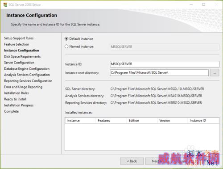Sort by Edition column header
The width and height of the screenshot is (223, 169).
pyautogui.click(x=142, y=120)
